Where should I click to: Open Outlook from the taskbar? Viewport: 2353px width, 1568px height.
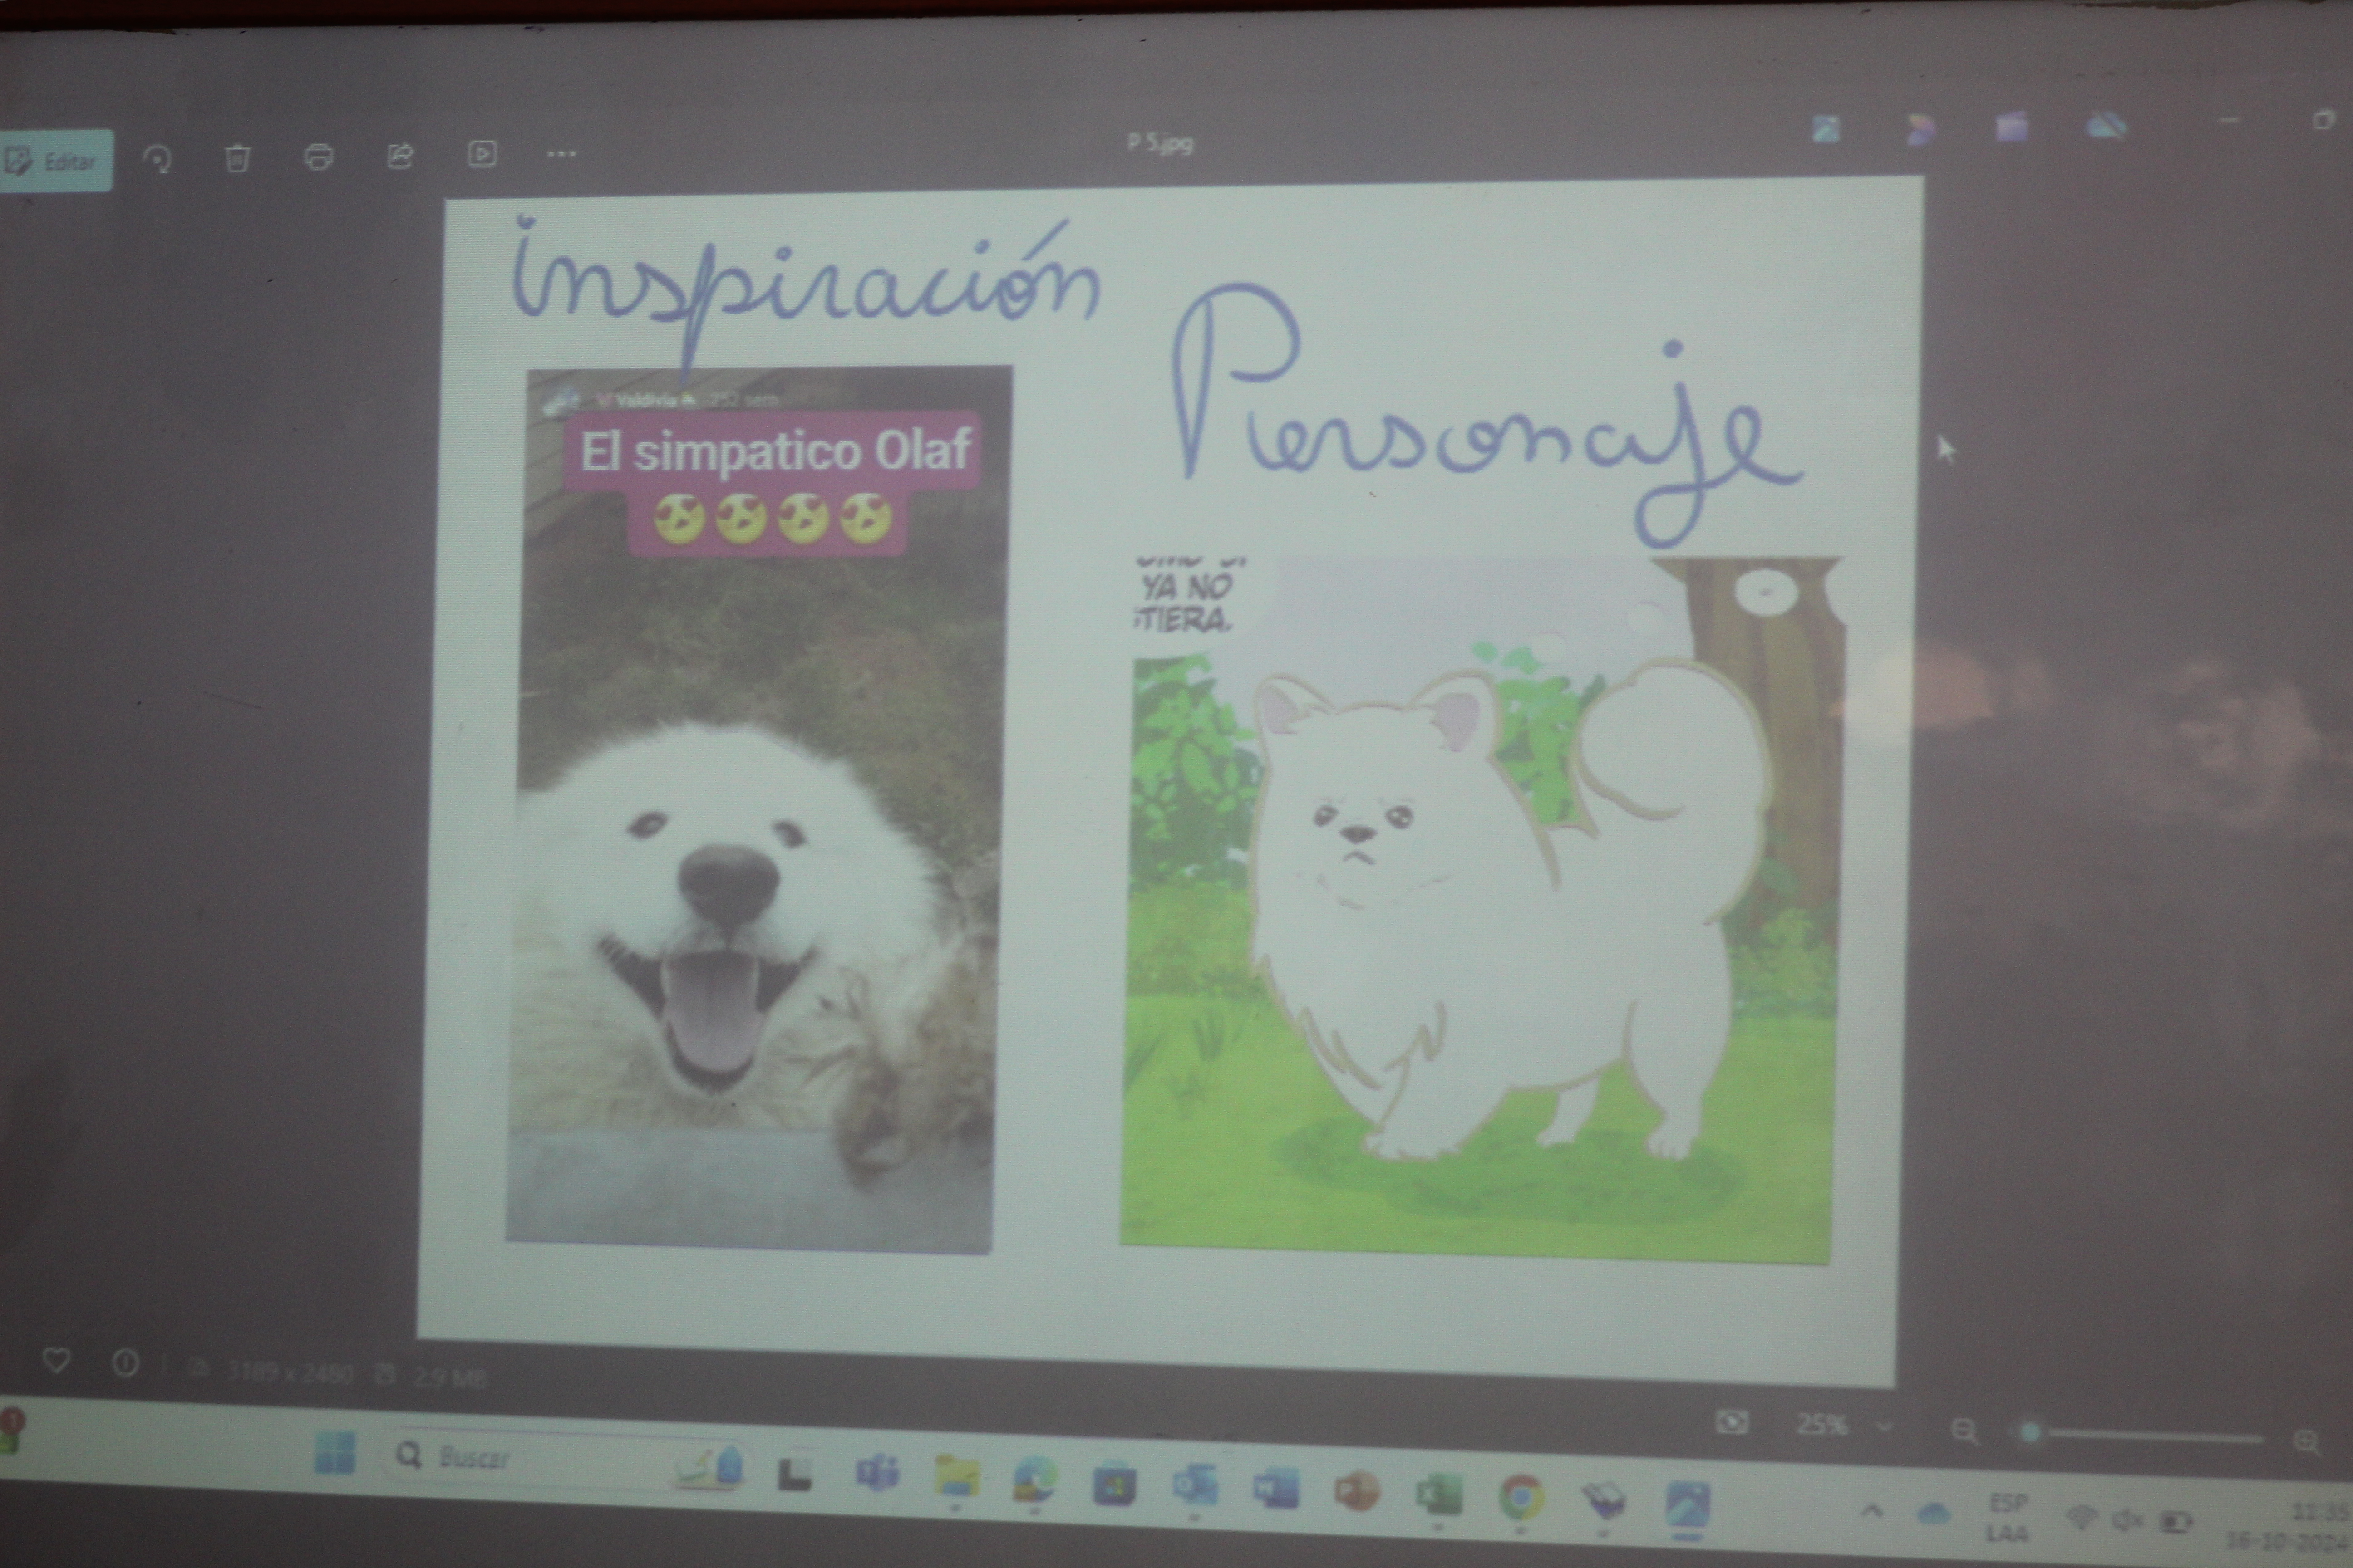[1195, 1485]
